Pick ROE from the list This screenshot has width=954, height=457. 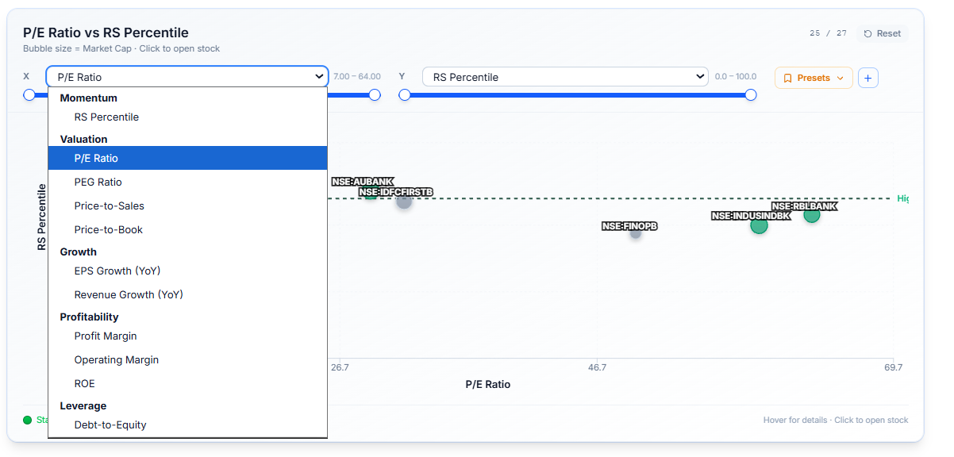tap(187, 383)
